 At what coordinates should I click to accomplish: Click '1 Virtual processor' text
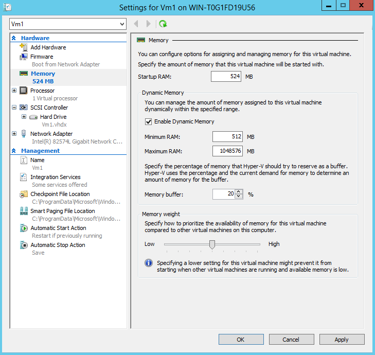55,98
